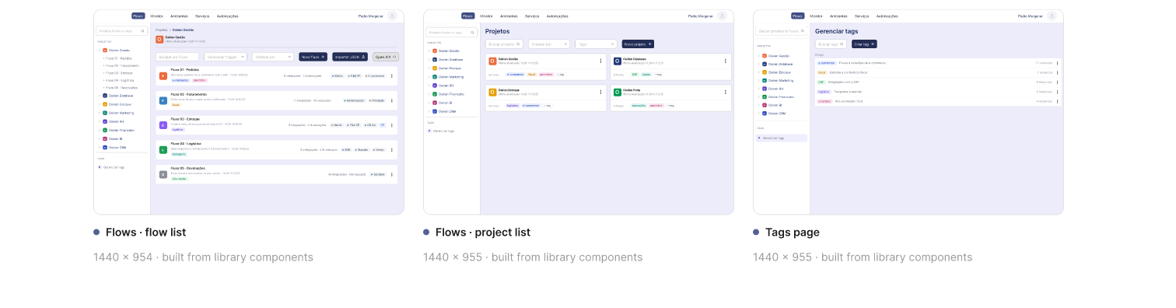Screen dimensions: 1176x308
Task: Open kebab menu on the prioritário tag row
Action: point(1058,101)
